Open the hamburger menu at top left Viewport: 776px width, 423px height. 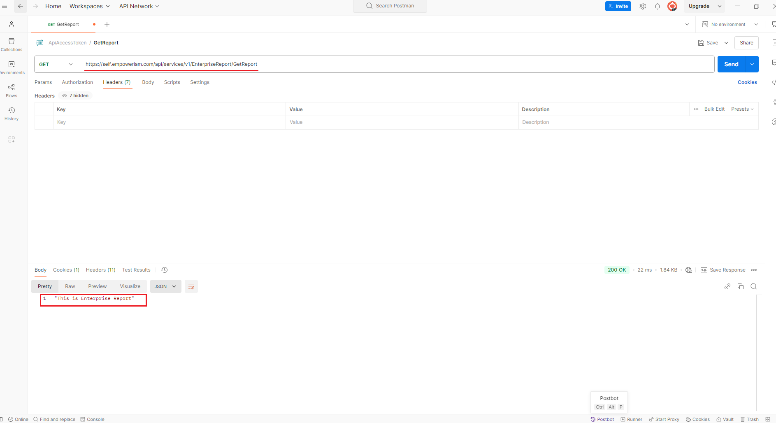[x=5, y=6]
